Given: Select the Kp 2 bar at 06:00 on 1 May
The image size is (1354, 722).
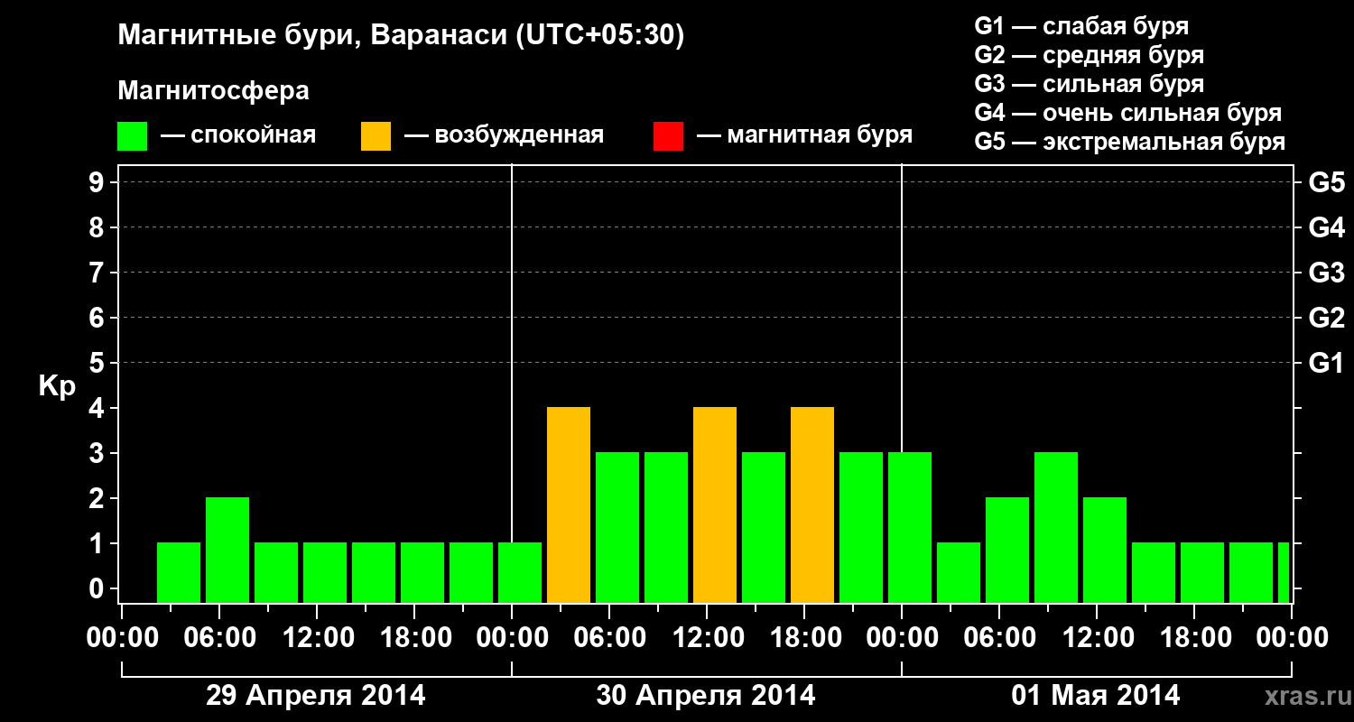Looking at the screenshot, I should pyautogui.click(x=1007, y=551).
